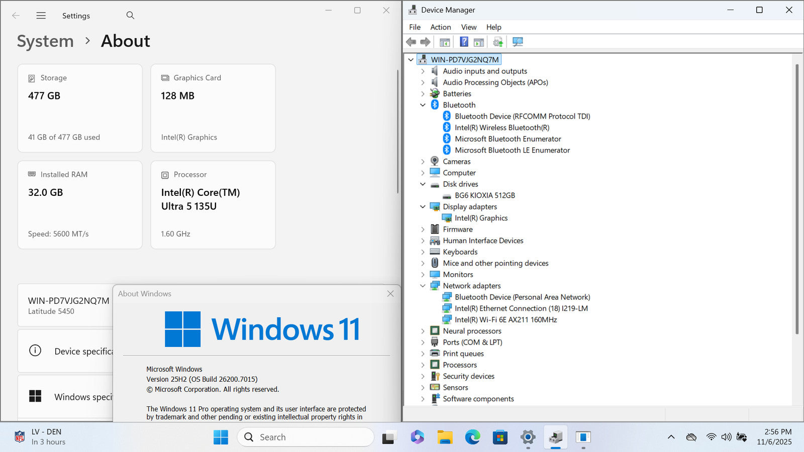Click the blue Help question mark icon

(x=464, y=42)
